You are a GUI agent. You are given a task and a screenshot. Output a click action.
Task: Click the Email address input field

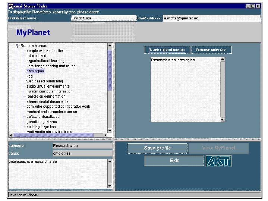(x=212, y=18)
